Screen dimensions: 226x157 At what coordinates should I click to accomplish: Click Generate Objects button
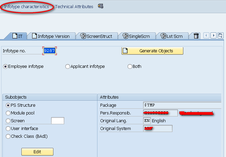(152, 51)
